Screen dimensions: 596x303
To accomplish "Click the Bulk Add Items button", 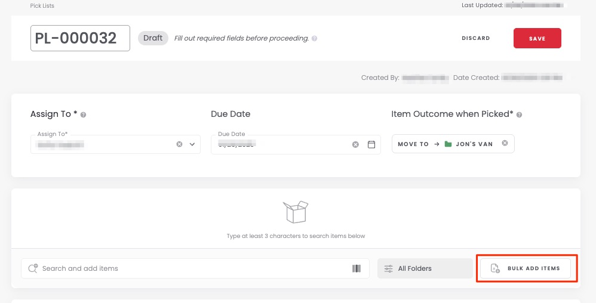I will click(526, 268).
